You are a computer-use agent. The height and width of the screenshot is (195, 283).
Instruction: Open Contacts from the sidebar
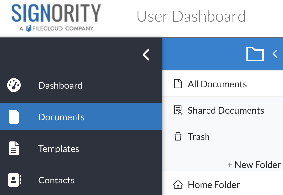[x=81, y=180]
